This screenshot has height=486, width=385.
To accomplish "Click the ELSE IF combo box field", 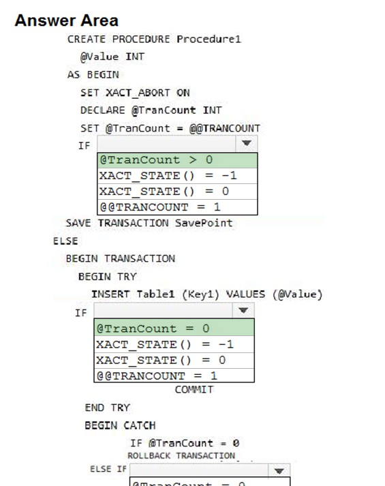I will (x=199, y=471).
